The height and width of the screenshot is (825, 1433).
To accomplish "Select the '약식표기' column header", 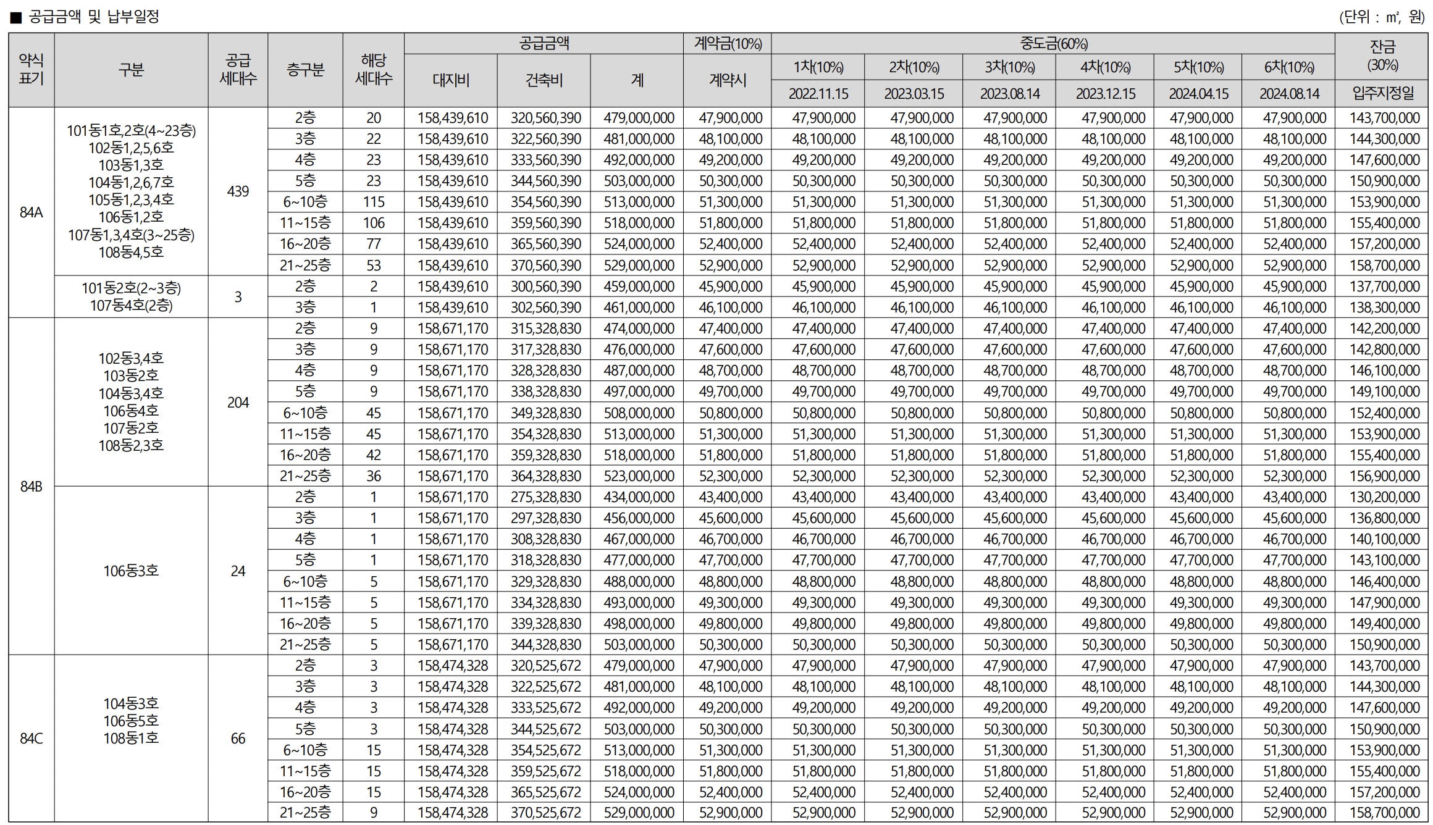I will coord(32,70).
